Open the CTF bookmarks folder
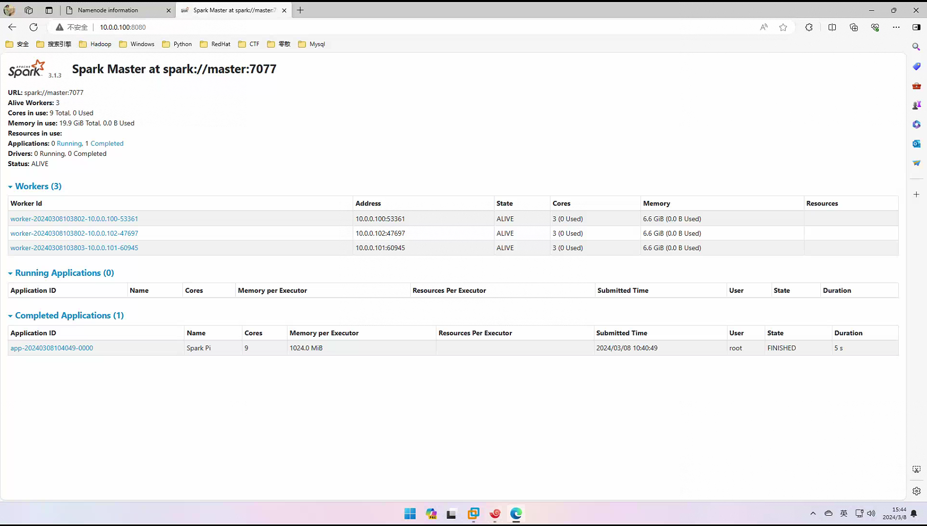Viewport: 927px width, 526px height. (249, 44)
